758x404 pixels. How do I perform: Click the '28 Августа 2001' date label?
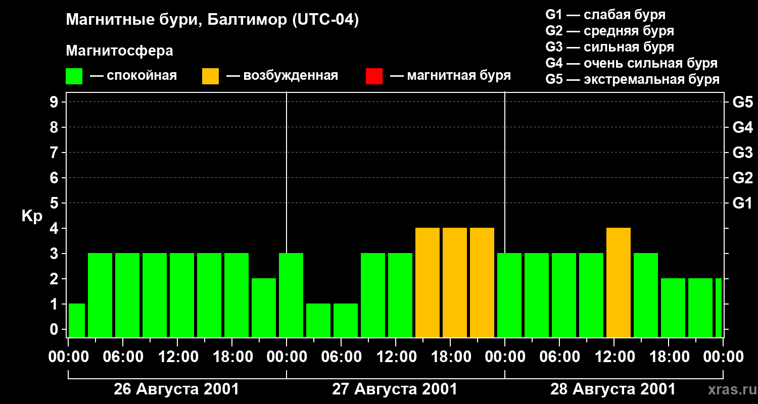tap(613, 389)
